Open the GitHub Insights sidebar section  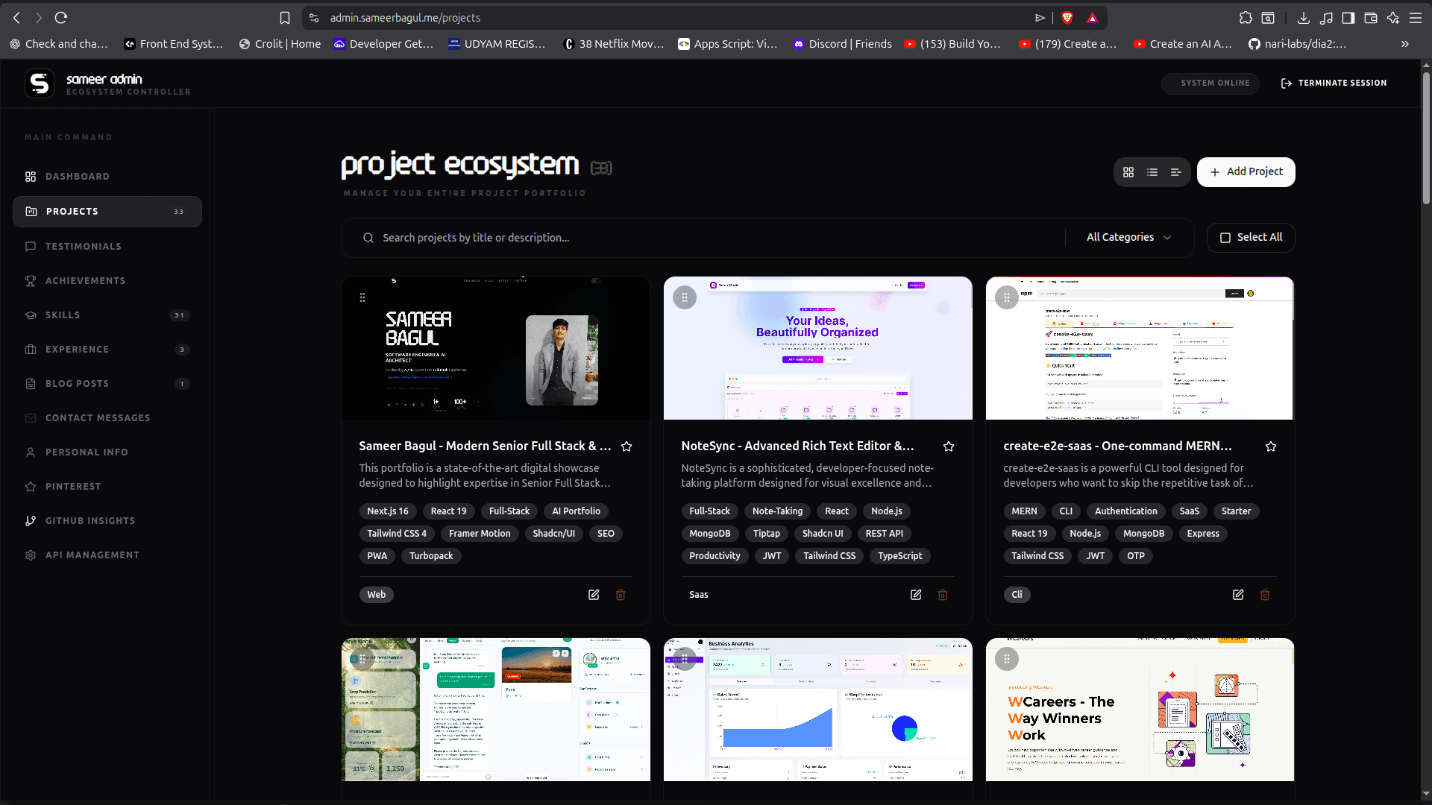click(x=89, y=520)
